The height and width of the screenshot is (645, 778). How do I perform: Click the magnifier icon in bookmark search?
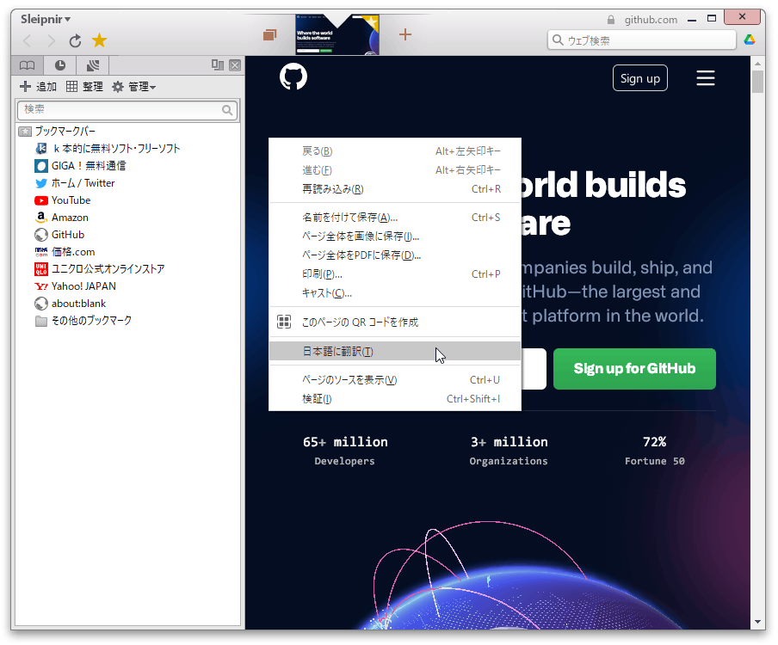pyautogui.click(x=227, y=110)
